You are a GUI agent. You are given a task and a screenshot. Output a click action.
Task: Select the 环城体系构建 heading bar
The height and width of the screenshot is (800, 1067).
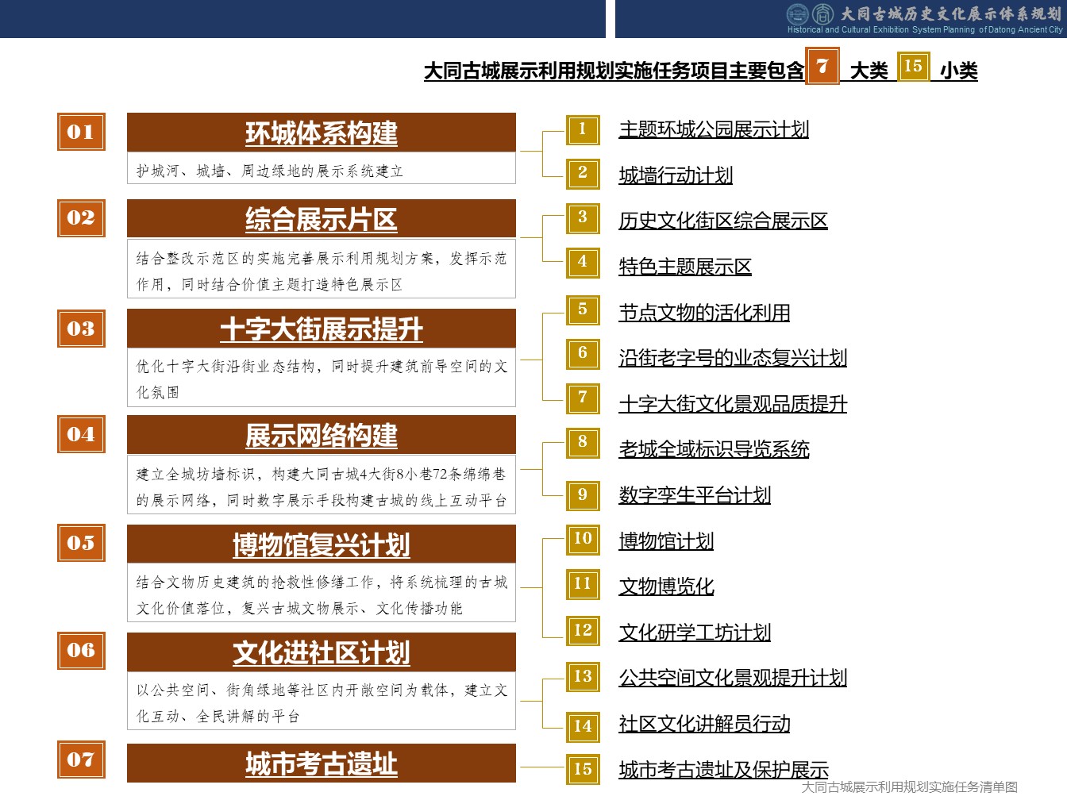(322, 133)
